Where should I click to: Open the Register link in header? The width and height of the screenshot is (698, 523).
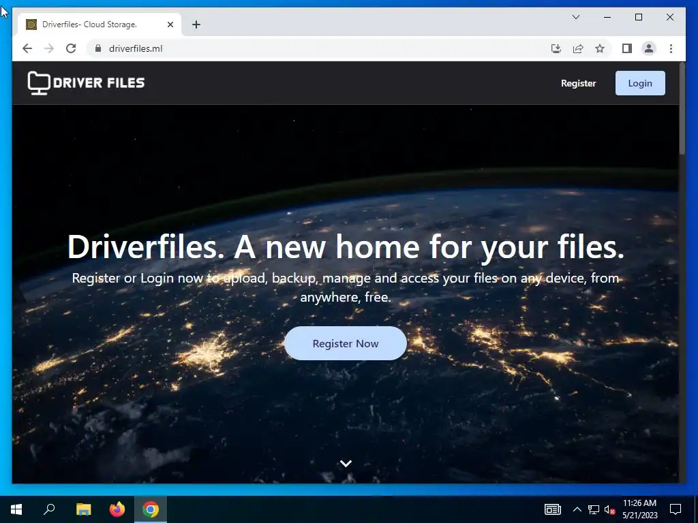point(578,83)
